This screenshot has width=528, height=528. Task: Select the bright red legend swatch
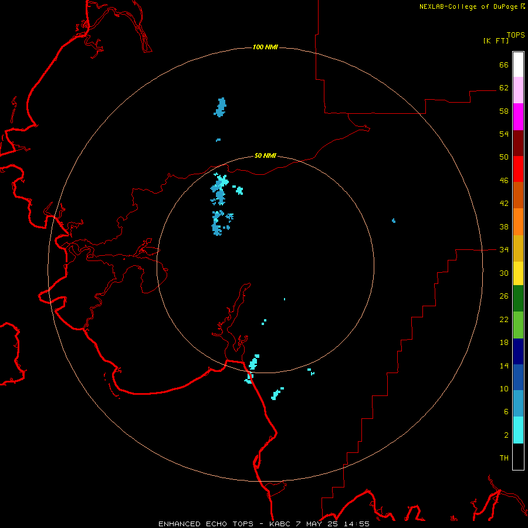pyautogui.click(x=518, y=169)
